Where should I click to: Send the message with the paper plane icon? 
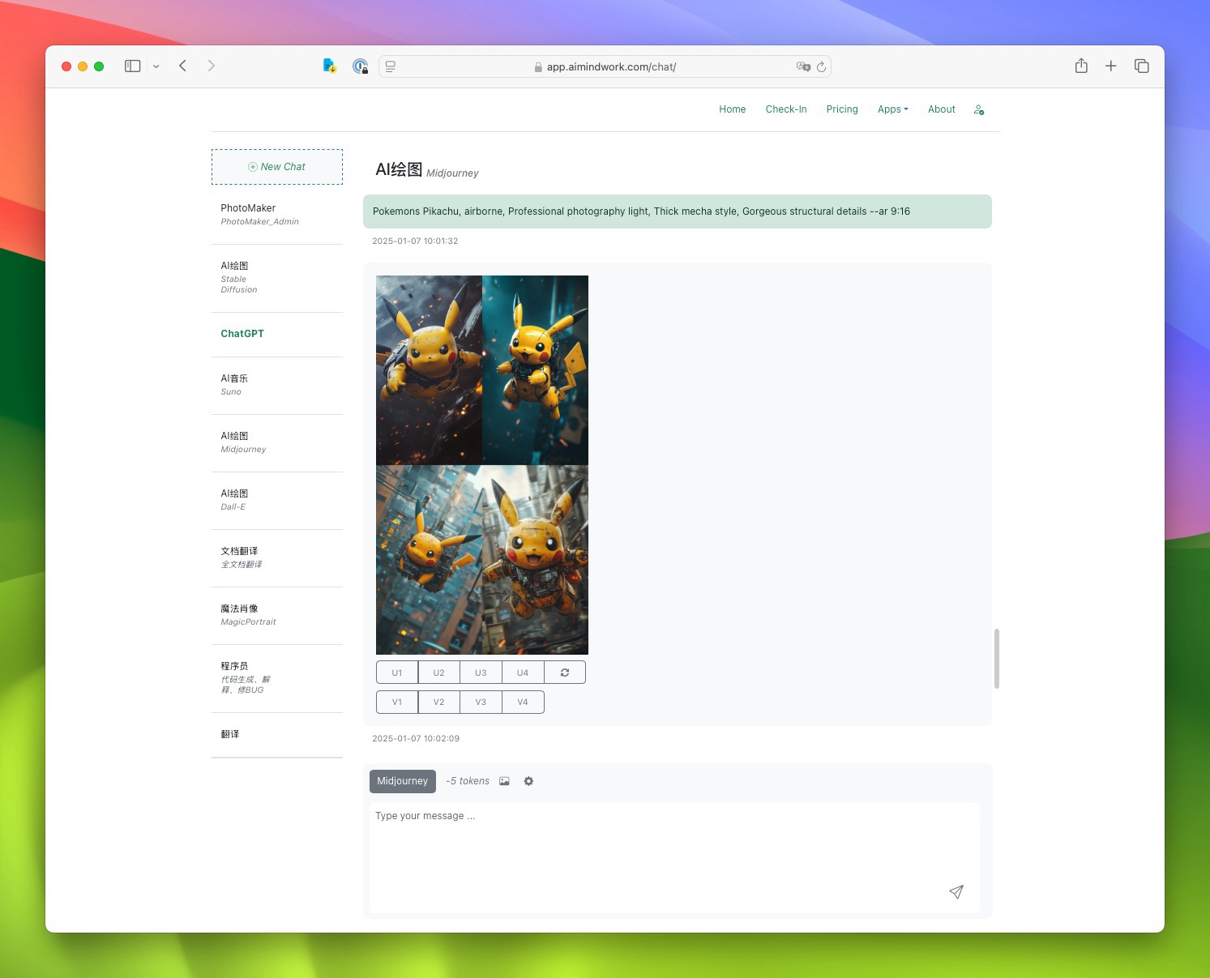point(956,891)
